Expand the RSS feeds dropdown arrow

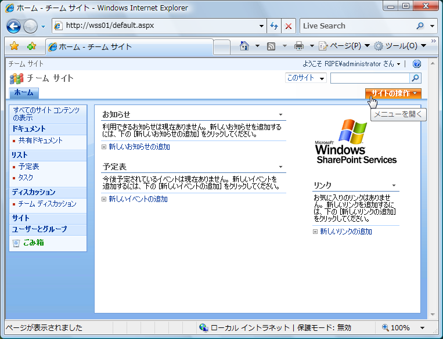(x=284, y=46)
